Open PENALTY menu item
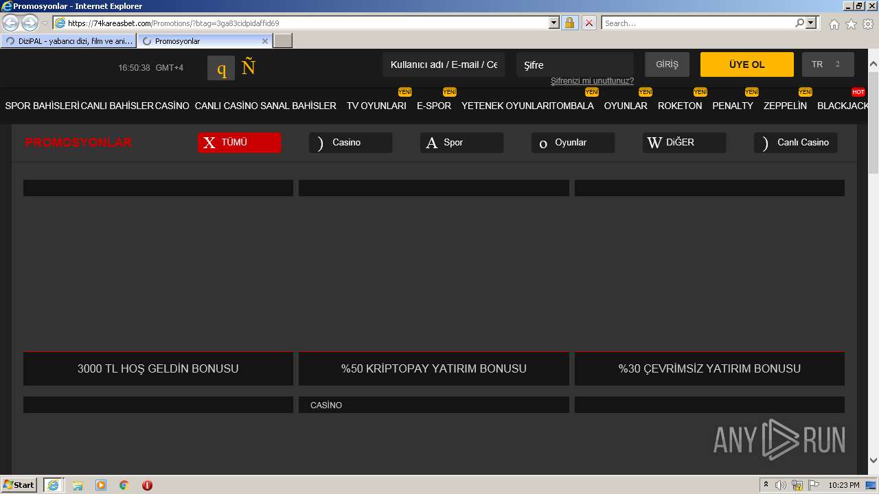Image resolution: width=879 pixels, height=494 pixels. point(733,106)
